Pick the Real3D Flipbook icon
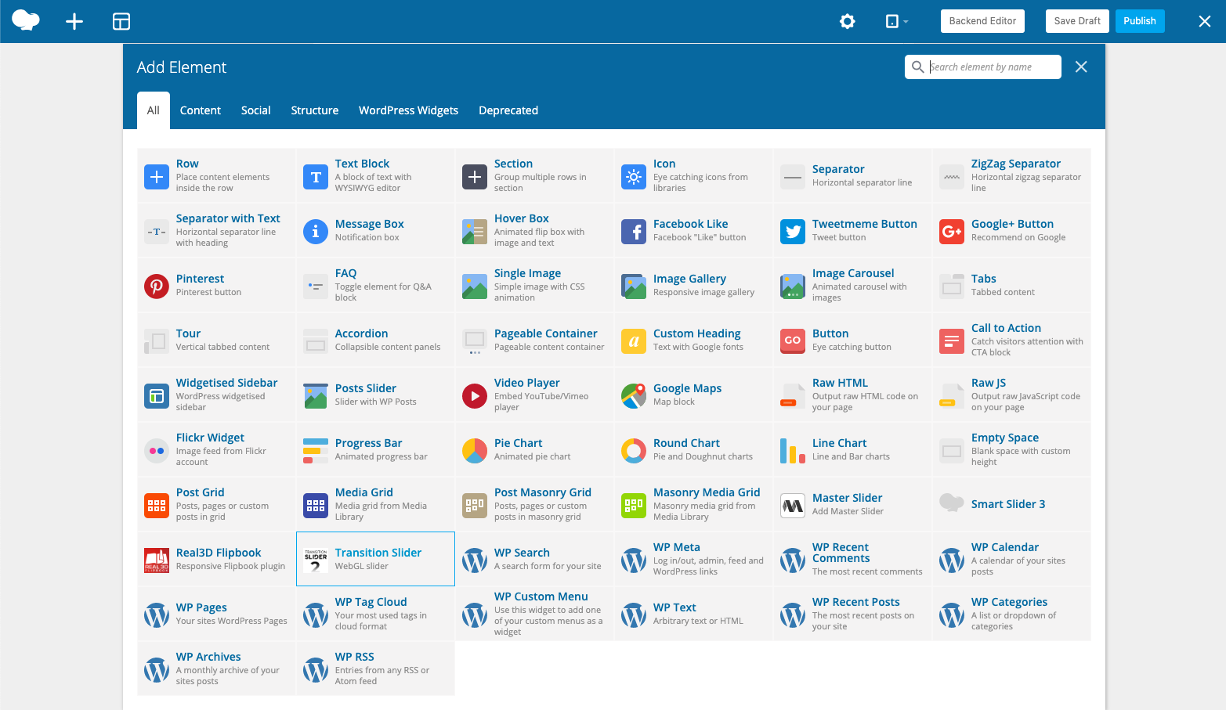1226x710 pixels. pyautogui.click(x=157, y=560)
